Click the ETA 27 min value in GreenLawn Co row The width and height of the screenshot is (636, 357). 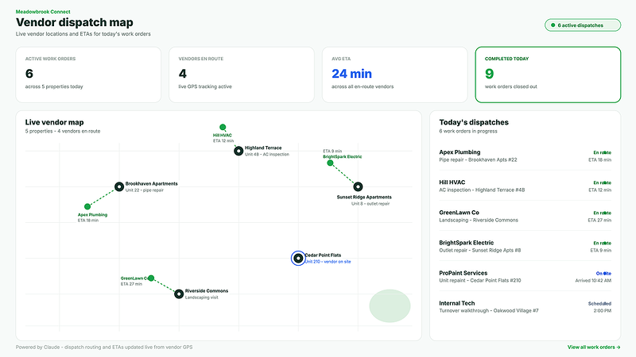point(599,221)
